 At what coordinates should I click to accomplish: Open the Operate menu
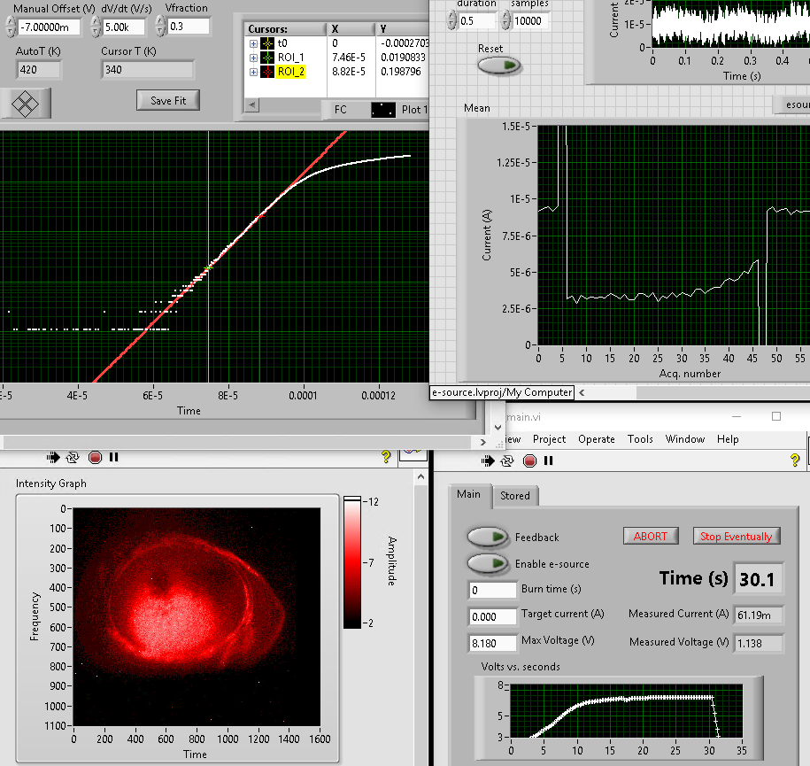[x=596, y=439]
